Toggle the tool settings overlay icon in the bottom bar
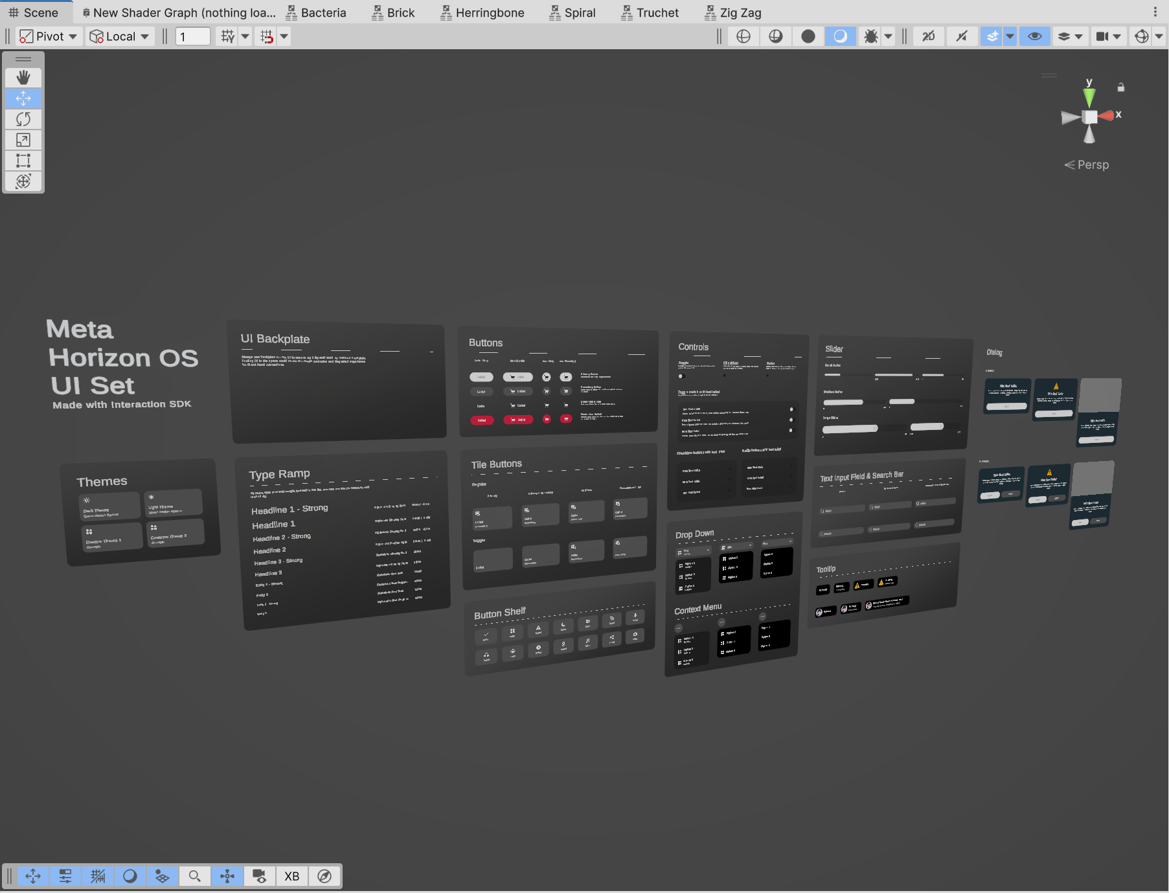 [x=65, y=876]
